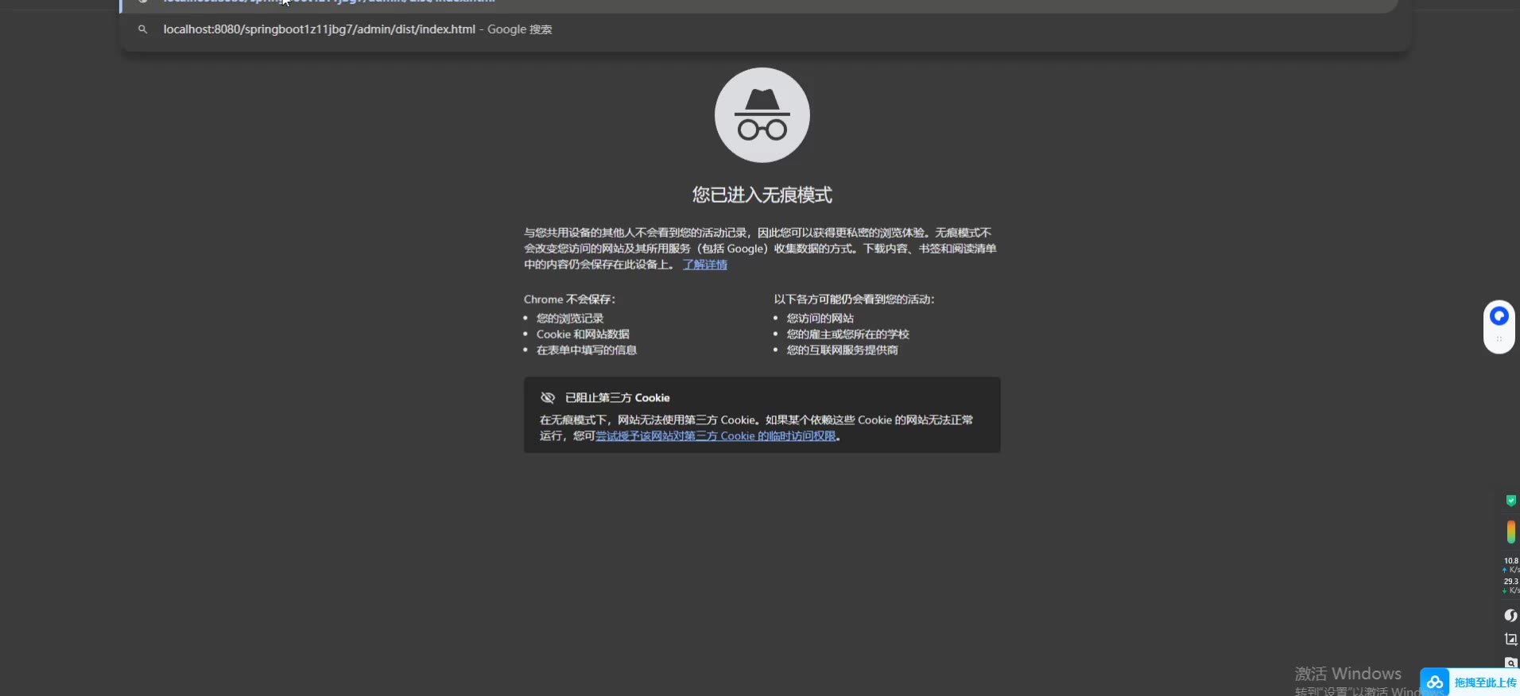
Task: Click the swirl icon in the side widget
Action: (1511, 616)
